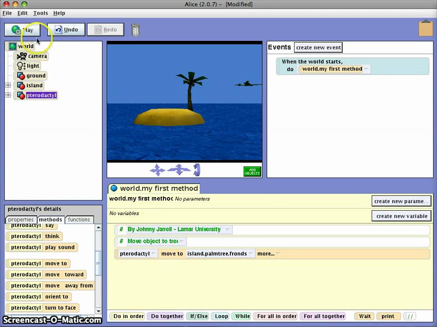Screen dimensions: 437x327
Task: Open the File menu
Action: coord(7,13)
